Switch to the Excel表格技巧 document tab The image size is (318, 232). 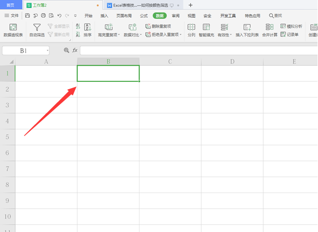pos(143,5)
